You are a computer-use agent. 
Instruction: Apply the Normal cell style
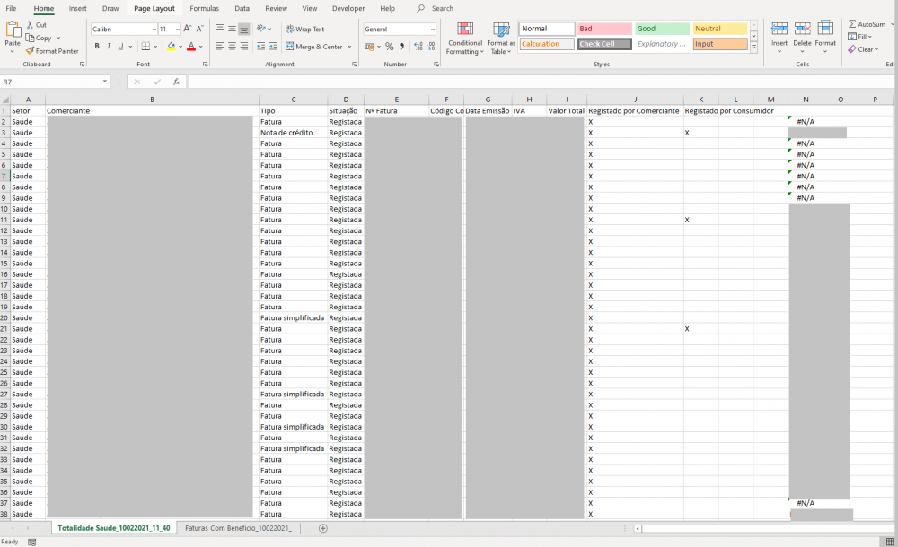(546, 29)
